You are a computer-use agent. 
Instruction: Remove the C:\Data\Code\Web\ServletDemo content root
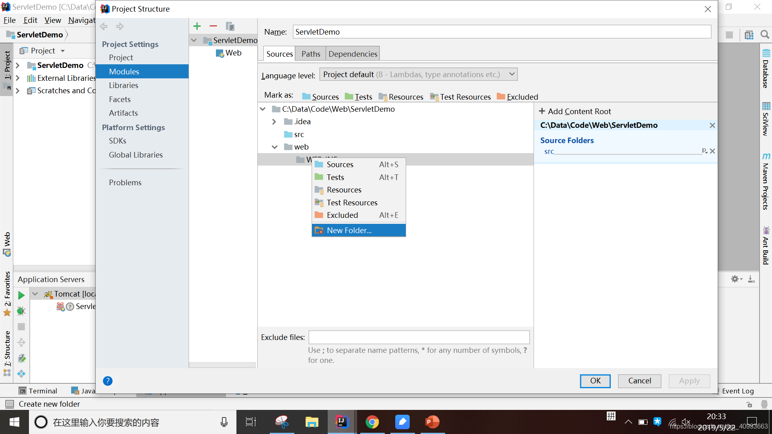tap(712, 125)
